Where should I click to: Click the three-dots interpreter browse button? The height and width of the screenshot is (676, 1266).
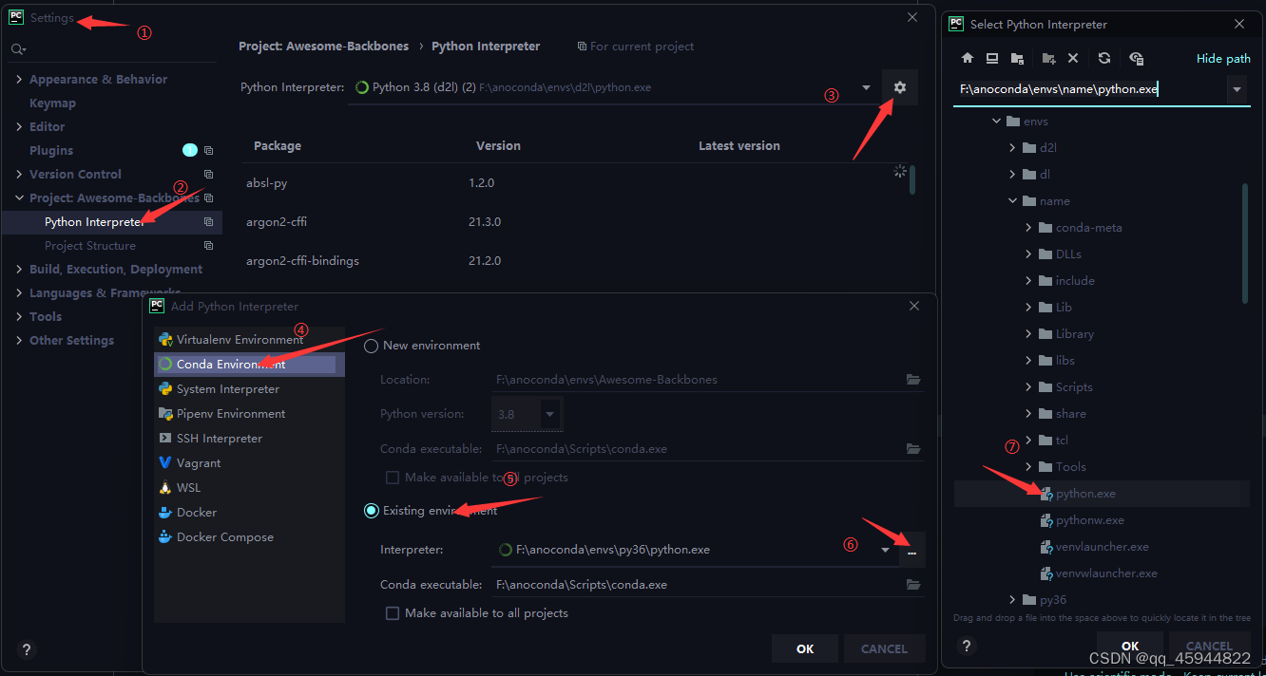pos(912,550)
